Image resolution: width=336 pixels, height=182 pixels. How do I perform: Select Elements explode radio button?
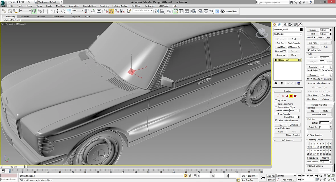point(322,79)
